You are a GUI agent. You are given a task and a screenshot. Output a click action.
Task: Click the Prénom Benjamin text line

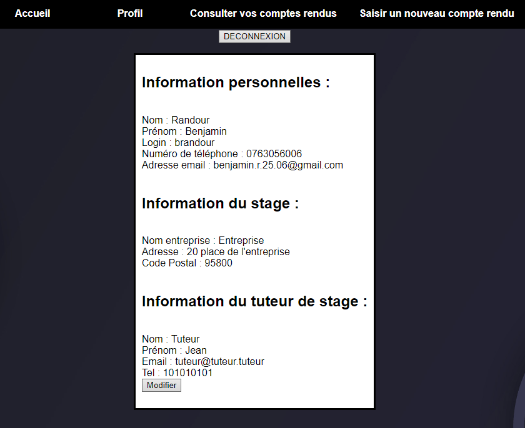(x=184, y=132)
